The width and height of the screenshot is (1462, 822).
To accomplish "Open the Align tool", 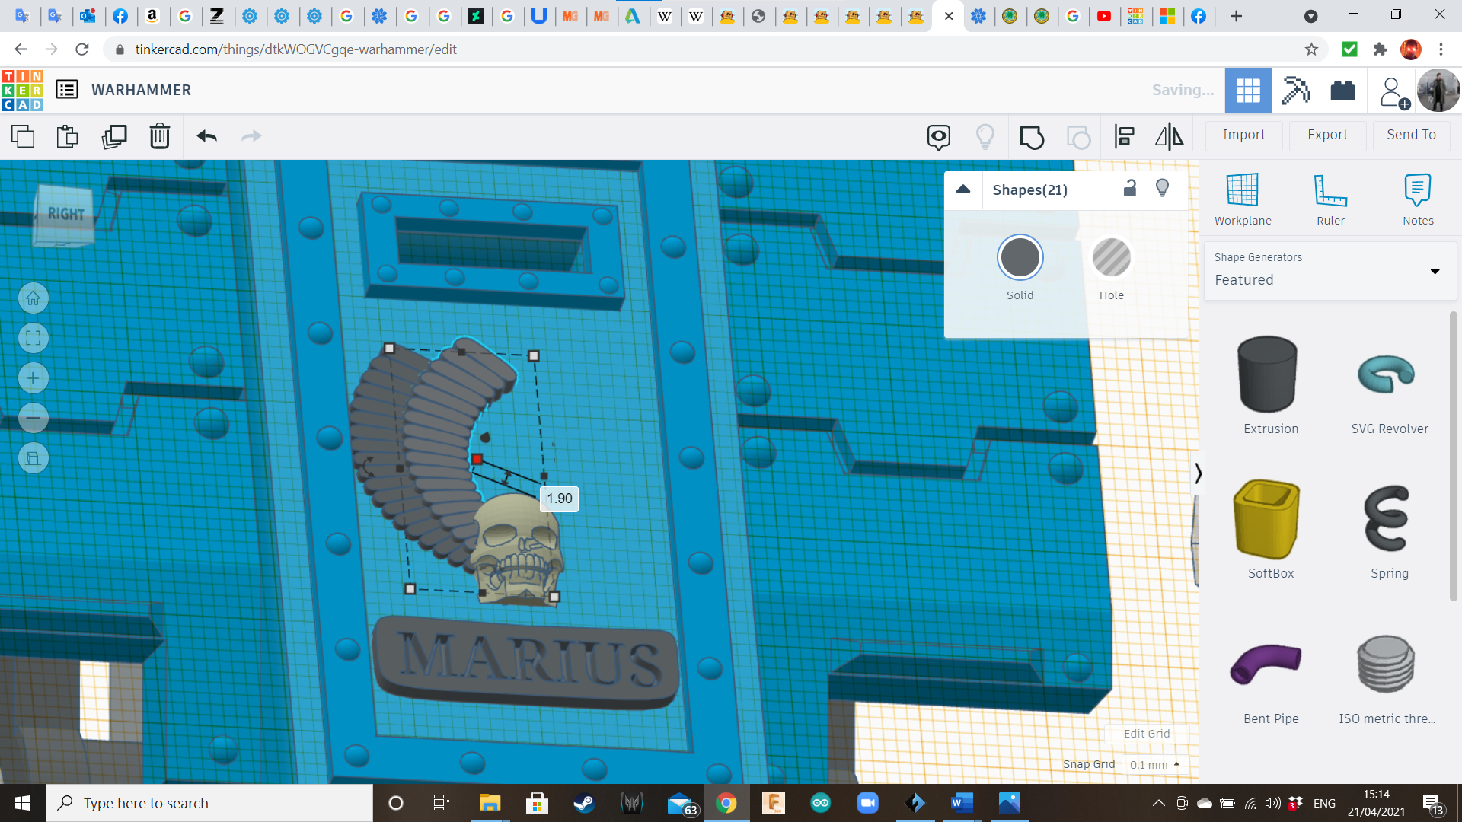I will tap(1124, 137).
